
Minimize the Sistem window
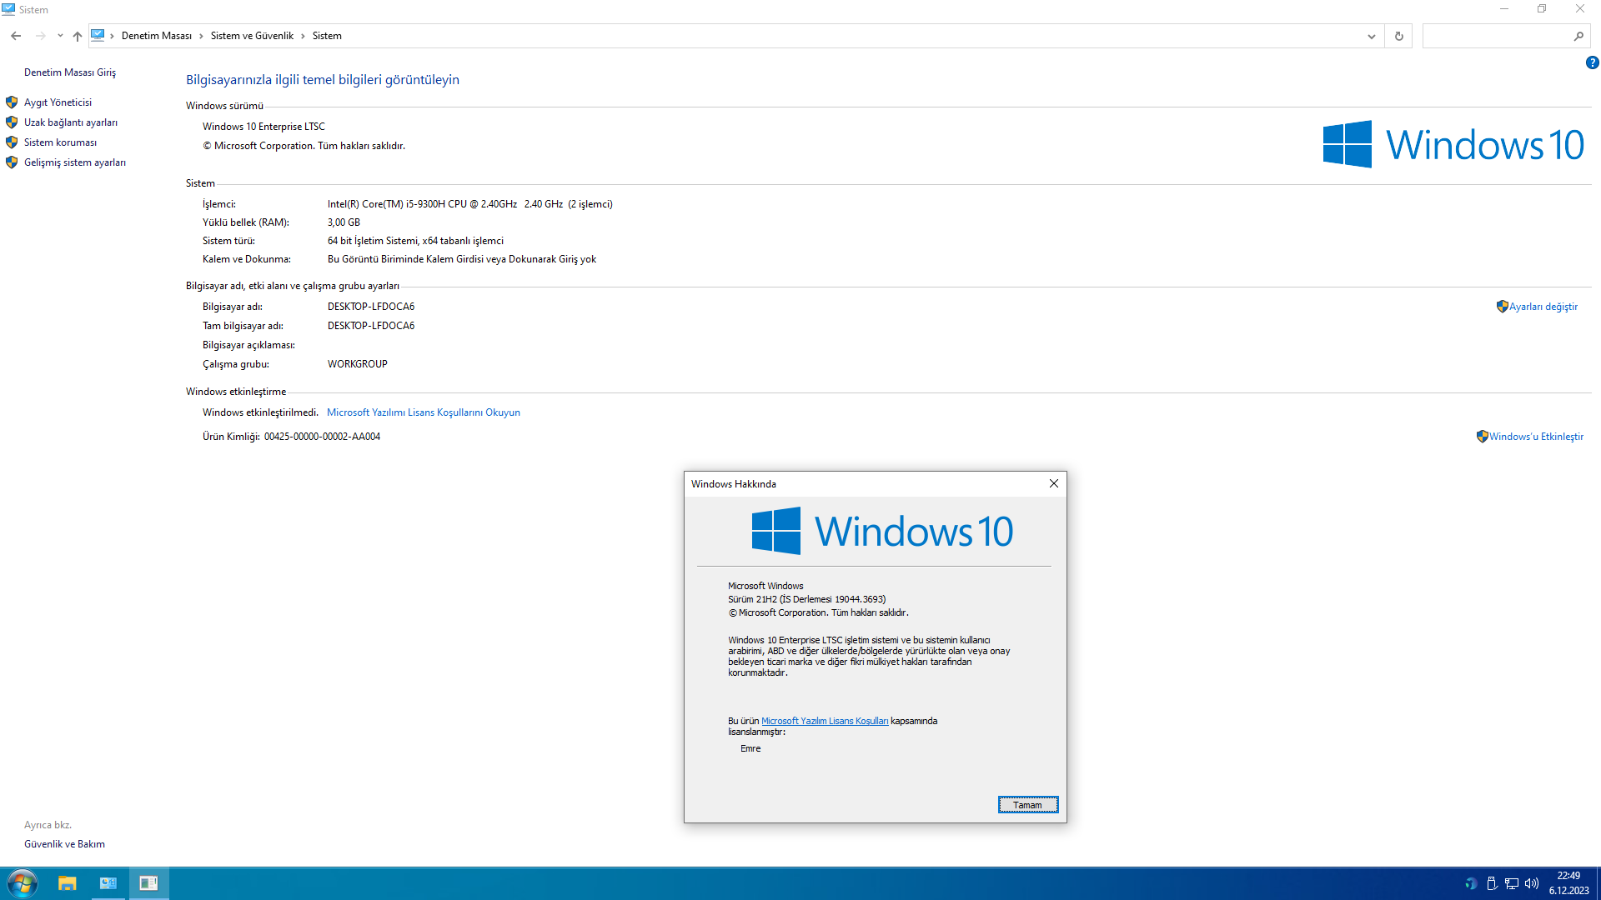click(1504, 9)
